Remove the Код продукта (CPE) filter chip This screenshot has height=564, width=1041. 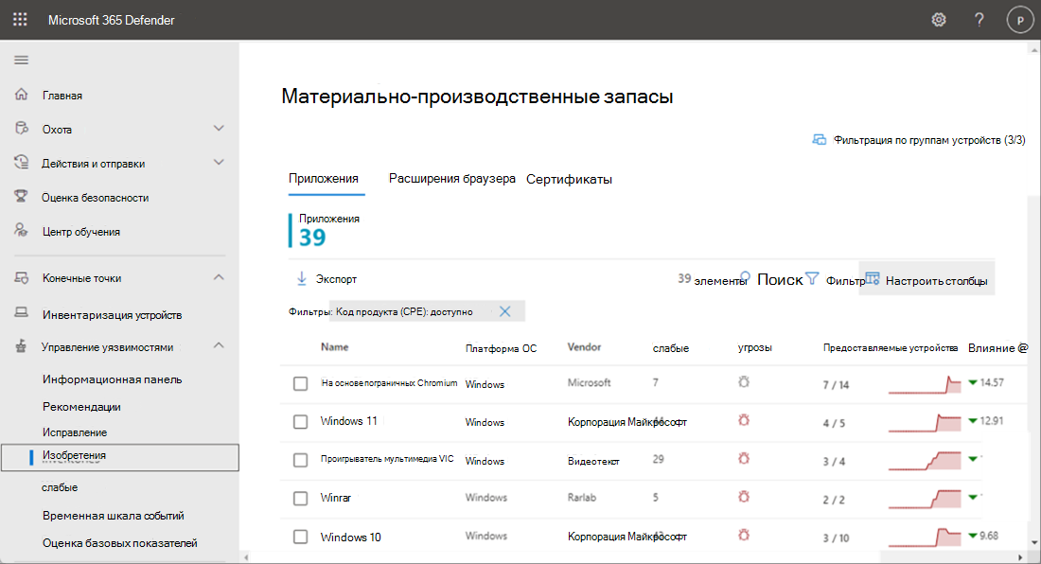[505, 310]
